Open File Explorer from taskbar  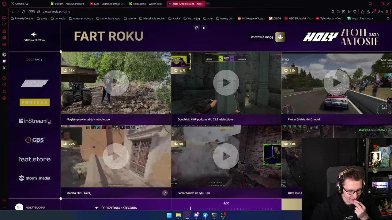tap(178, 215)
